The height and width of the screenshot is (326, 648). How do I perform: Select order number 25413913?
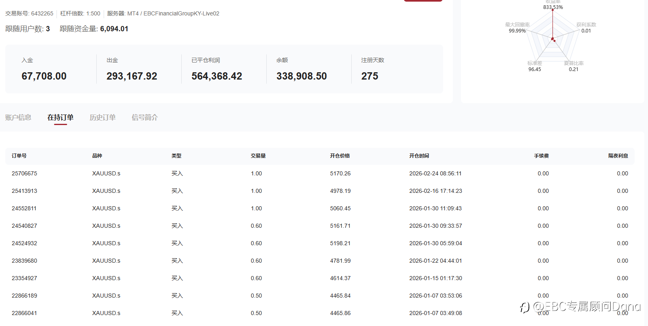point(24,191)
